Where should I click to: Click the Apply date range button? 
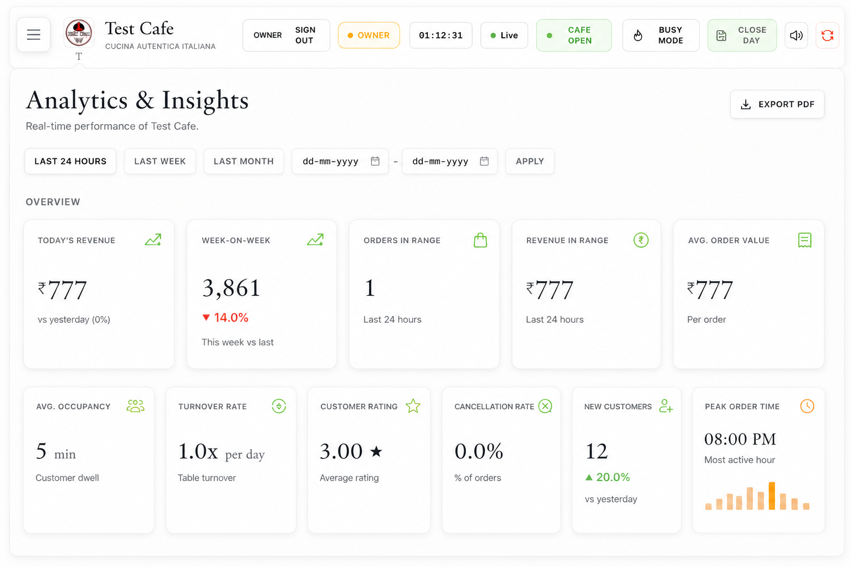pyautogui.click(x=530, y=161)
